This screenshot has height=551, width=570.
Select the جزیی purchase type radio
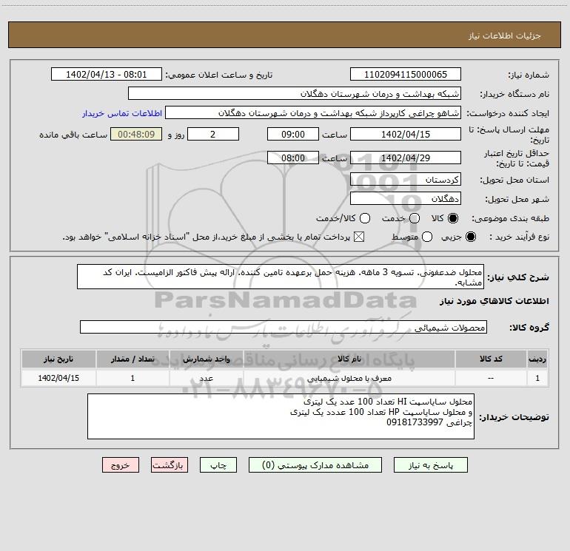coord(470,237)
